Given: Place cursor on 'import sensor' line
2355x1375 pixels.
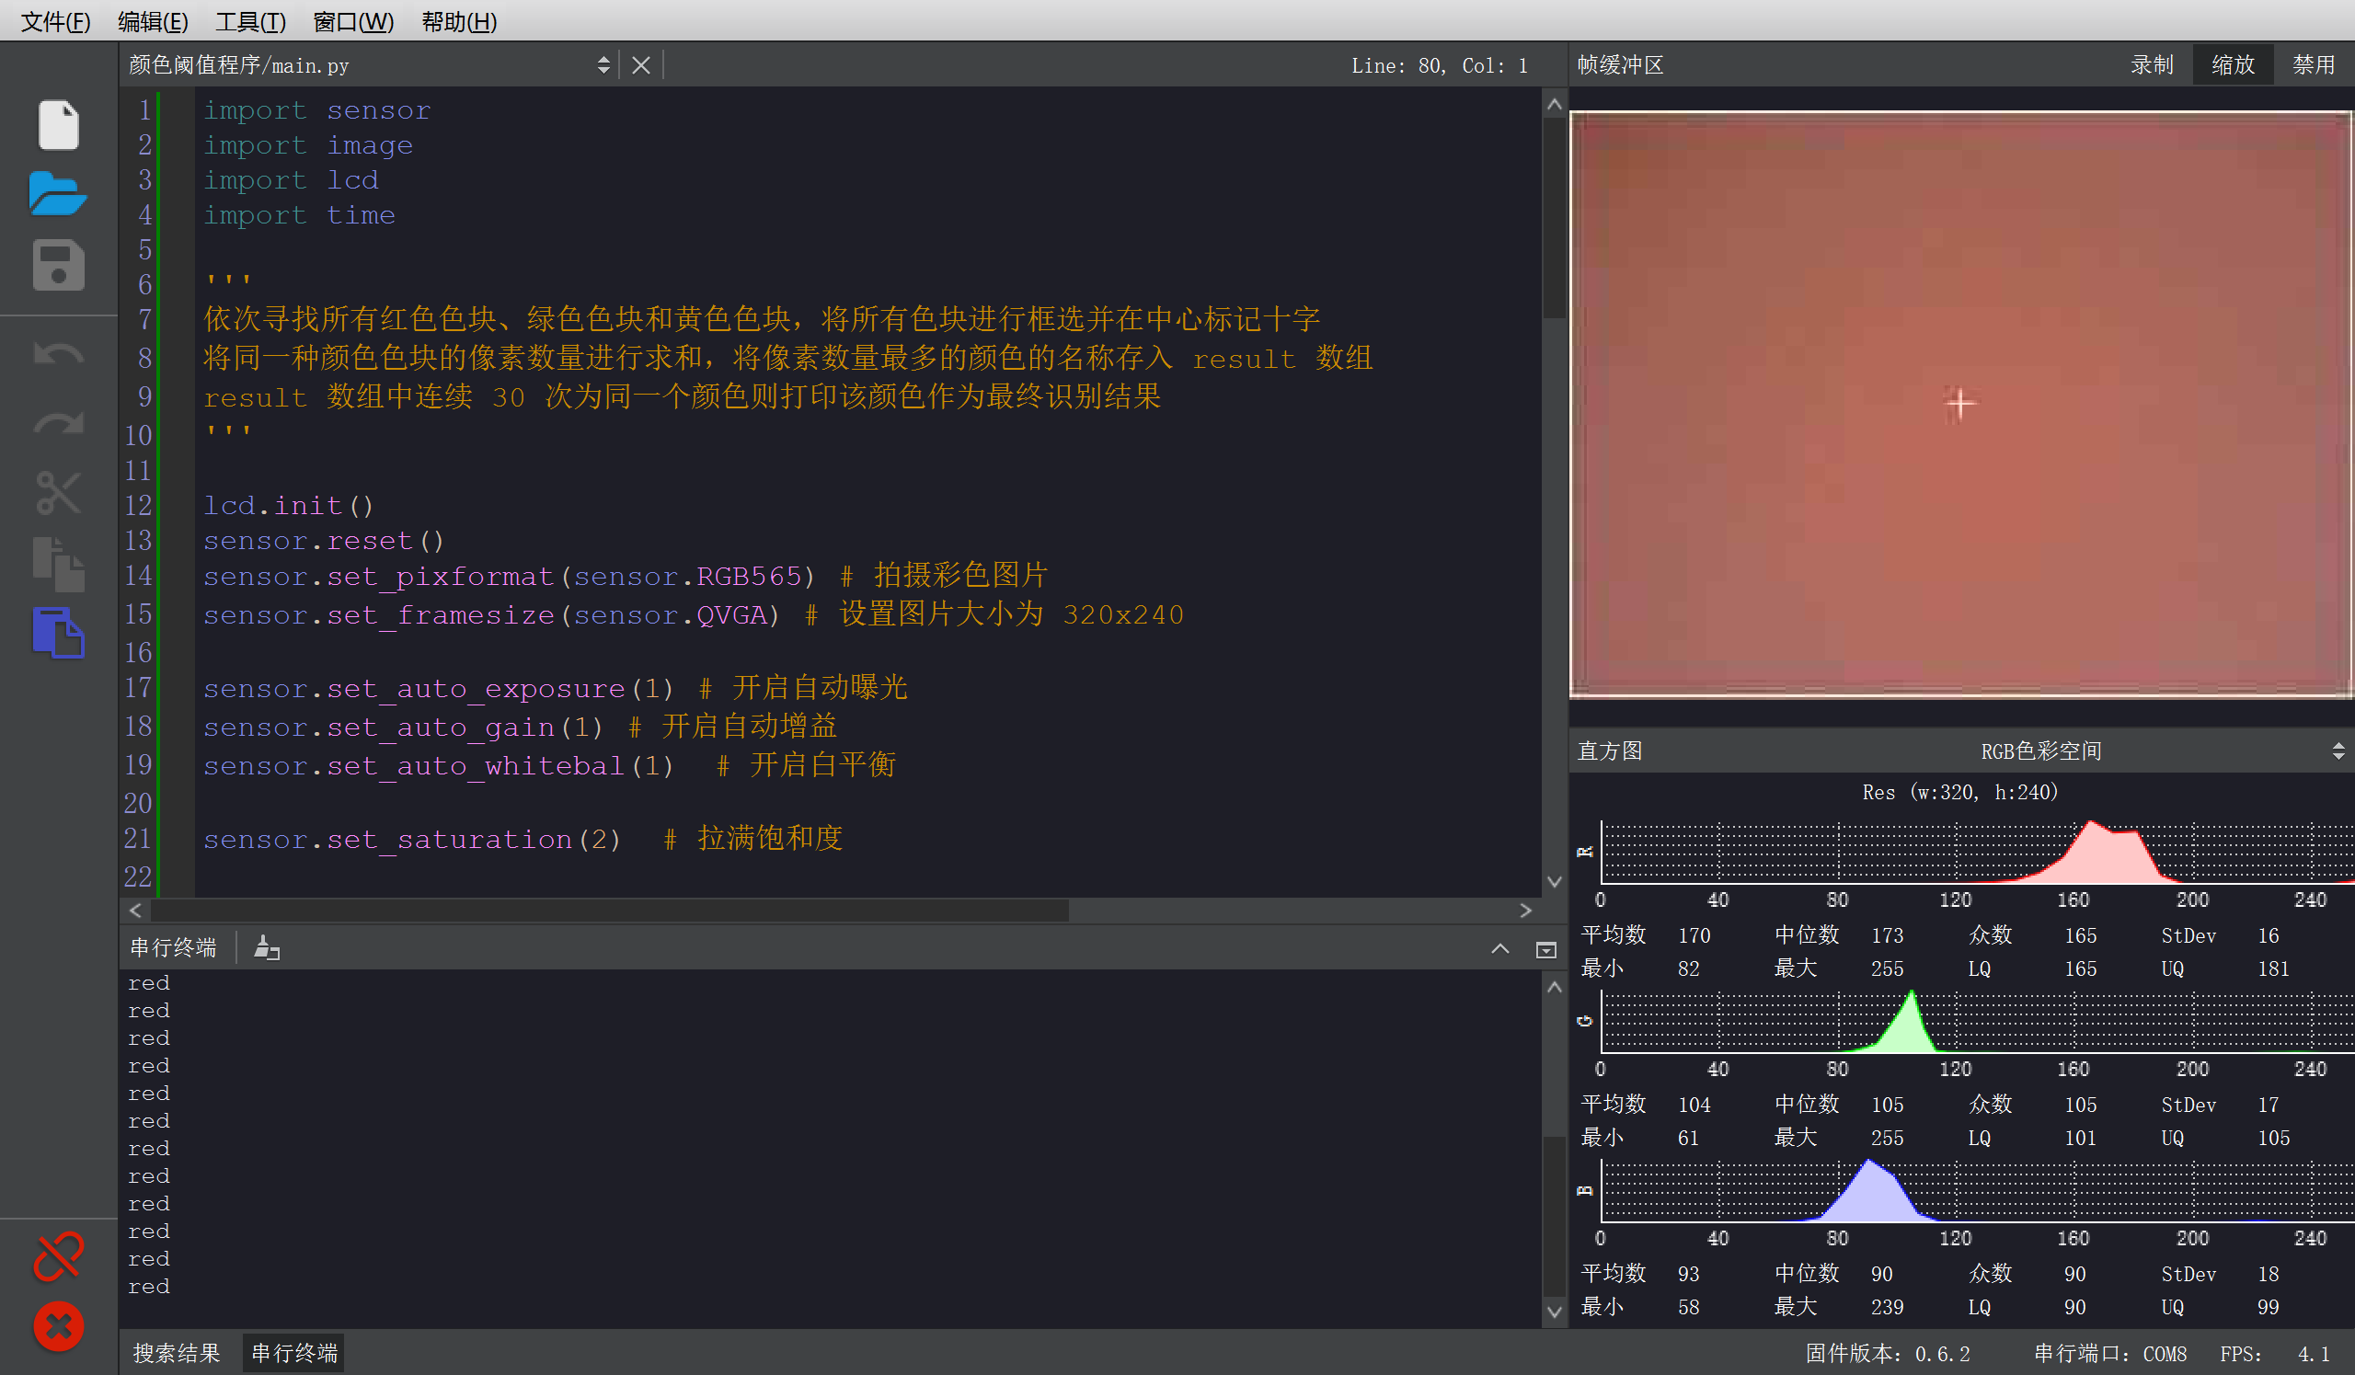Looking at the screenshot, I should pyautogui.click(x=316, y=110).
